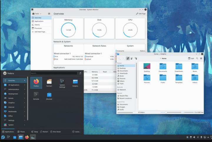Click the Edit Page button
The image size is (212, 142).
coord(141,14)
